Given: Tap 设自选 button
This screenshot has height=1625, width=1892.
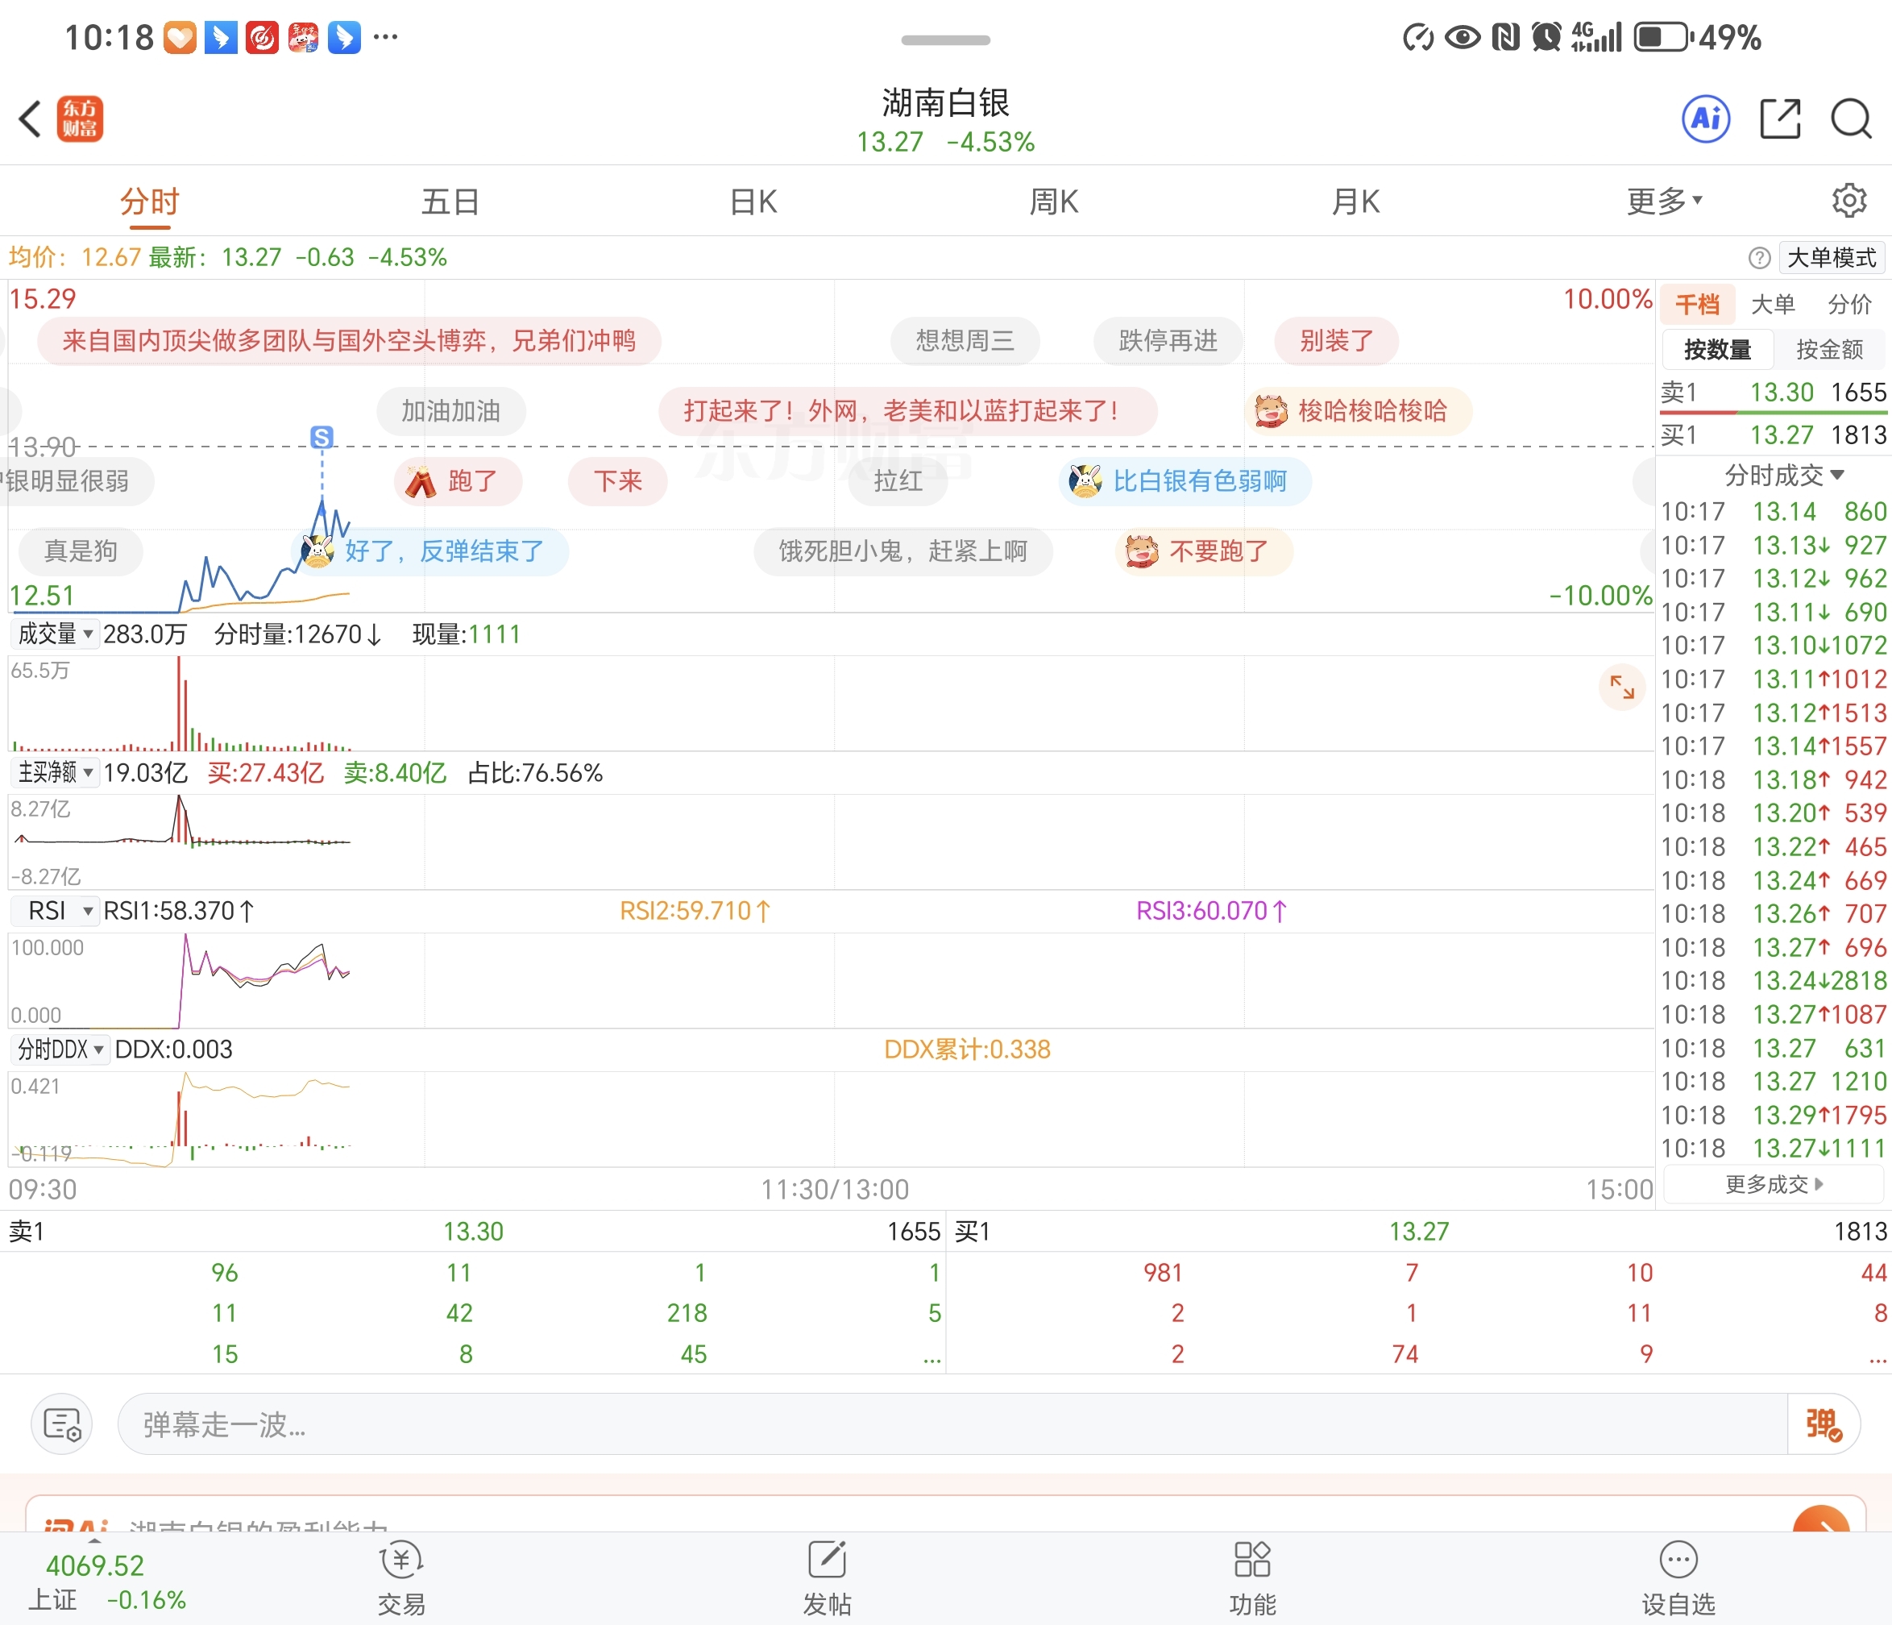Looking at the screenshot, I should tap(1678, 1577).
